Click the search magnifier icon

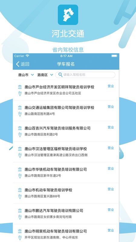(61, 75)
